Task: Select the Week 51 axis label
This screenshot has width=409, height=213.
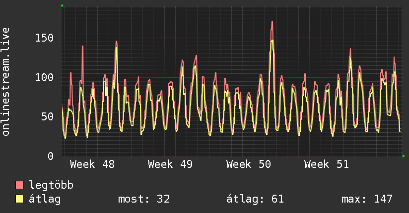Action: (327, 164)
